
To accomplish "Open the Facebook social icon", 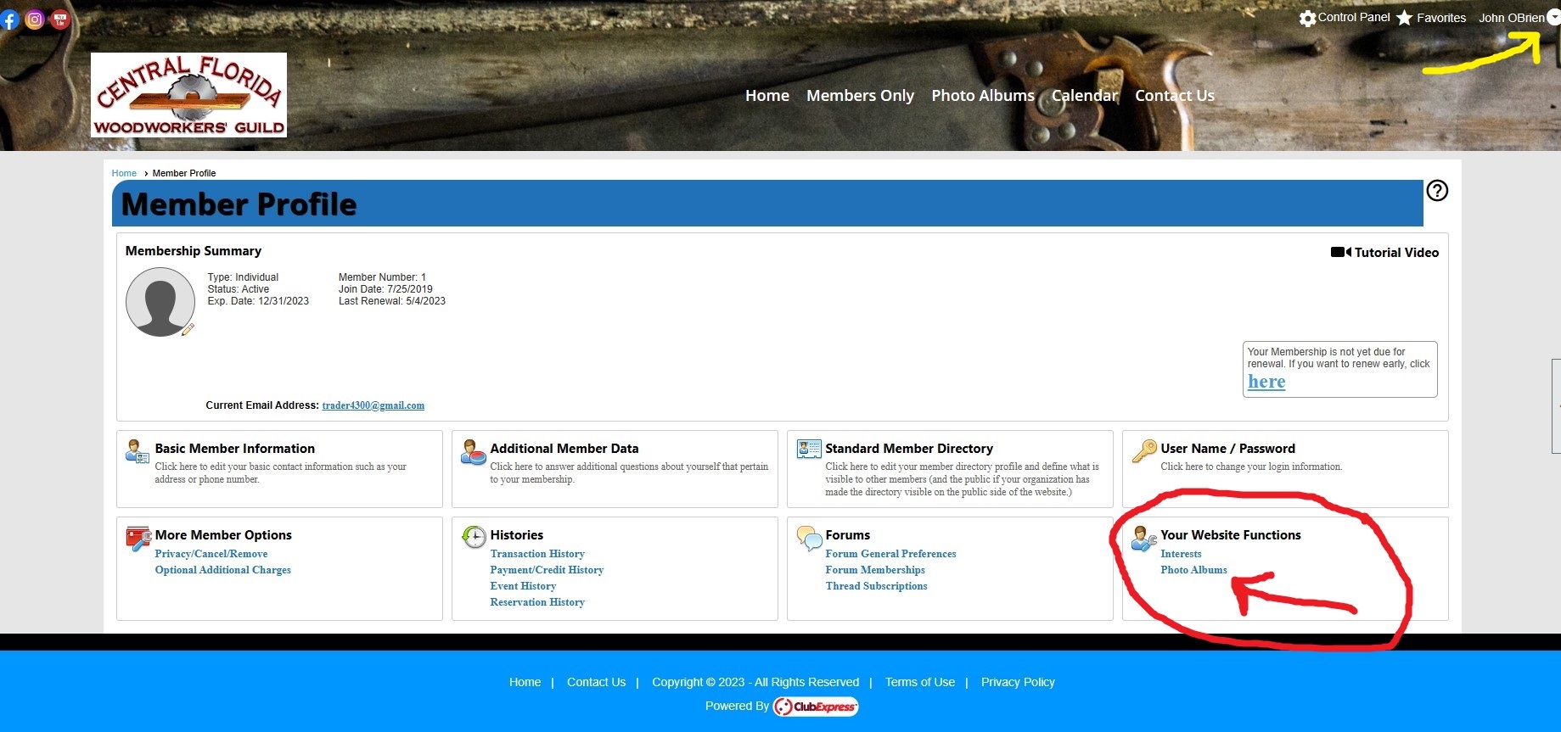I will click(x=8, y=20).
